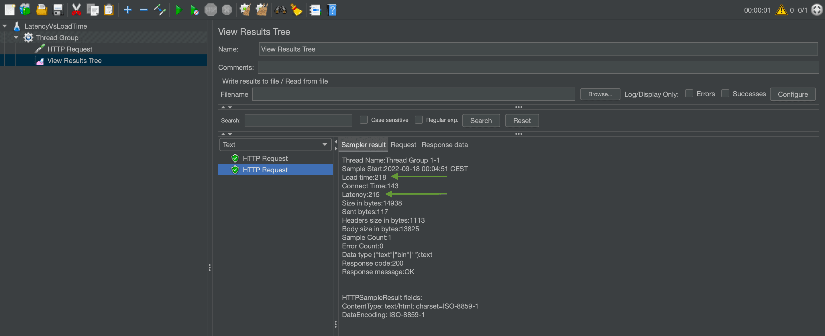Click the Filename input field
This screenshot has width=825, height=336.
pos(413,94)
